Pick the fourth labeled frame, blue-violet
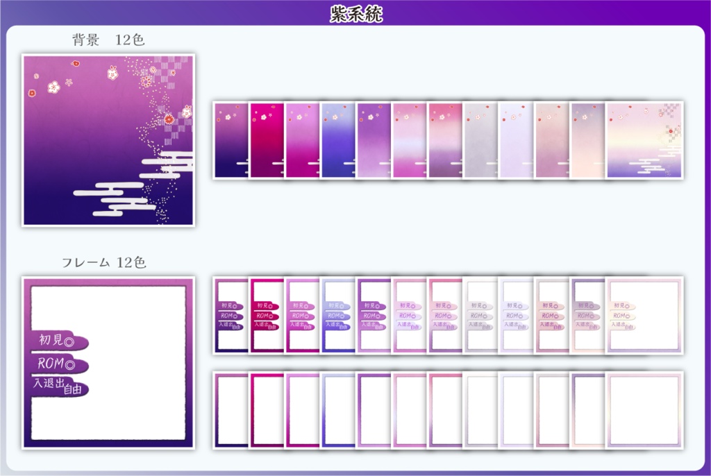This screenshot has width=711, height=476. (x=338, y=316)
